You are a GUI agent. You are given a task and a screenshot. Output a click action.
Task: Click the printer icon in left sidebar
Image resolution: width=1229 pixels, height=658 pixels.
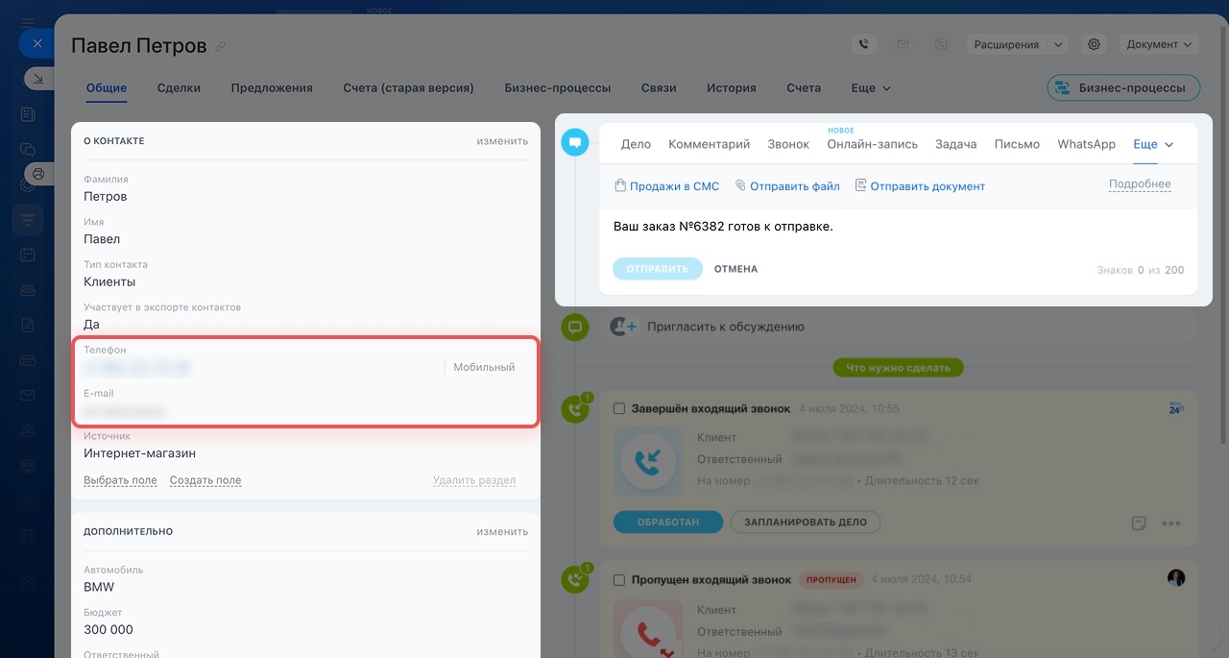pyautogui.click(x=38, y=174)
